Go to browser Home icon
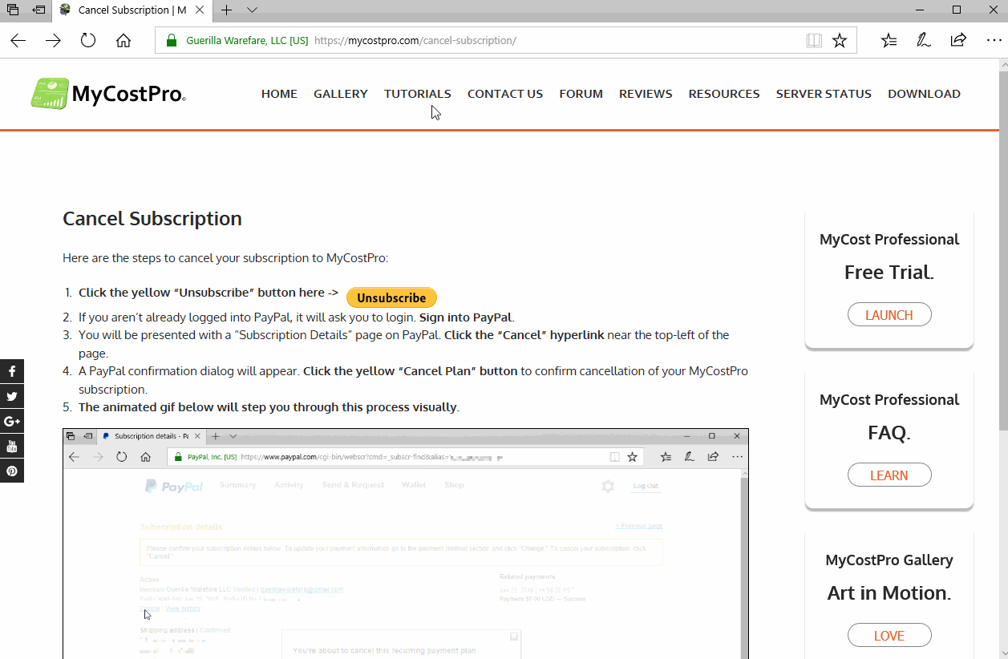 pyautogui.click(x=123, y=40)
